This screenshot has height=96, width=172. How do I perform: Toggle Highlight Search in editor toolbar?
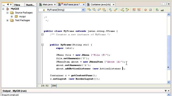tap(104, 10)
